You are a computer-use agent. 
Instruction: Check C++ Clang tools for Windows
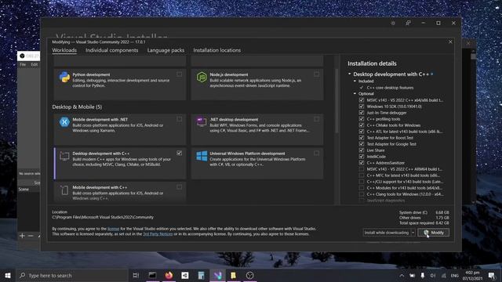pyautogui.click(x=362, y=194)
